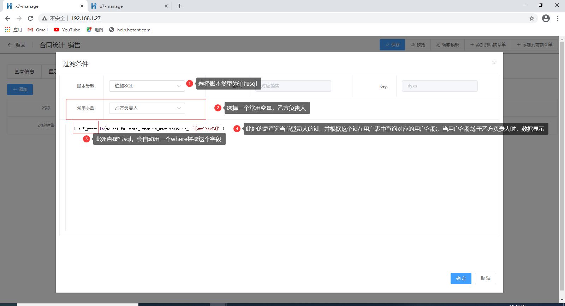
Task: Switch to the second x7-manage tab
Action: point(127,6)
